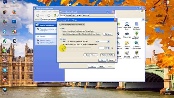Click Cancel in Java Control Panel window
The width and height of the screenshot is (174, 98).
(x=101, y=66)
